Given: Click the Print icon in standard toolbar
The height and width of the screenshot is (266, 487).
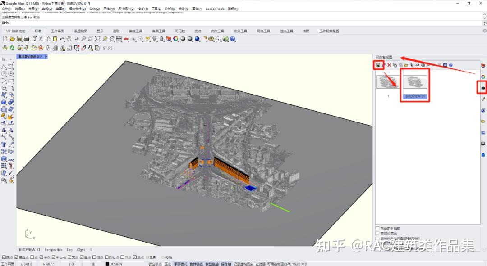Looking at the screenshot, I should 27,39.
